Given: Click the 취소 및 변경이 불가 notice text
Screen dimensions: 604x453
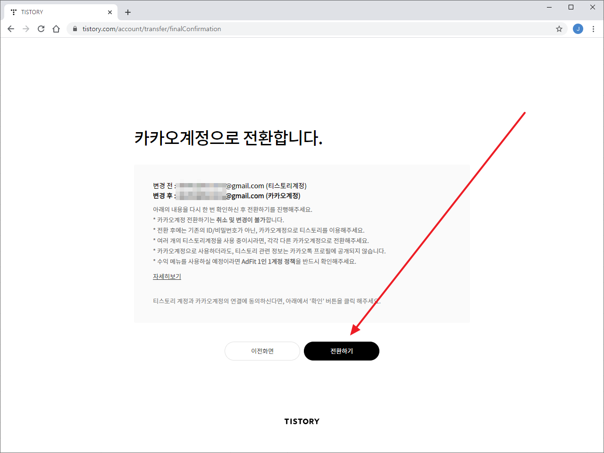Looking at the screenshot, I should [x=241, y=220].
